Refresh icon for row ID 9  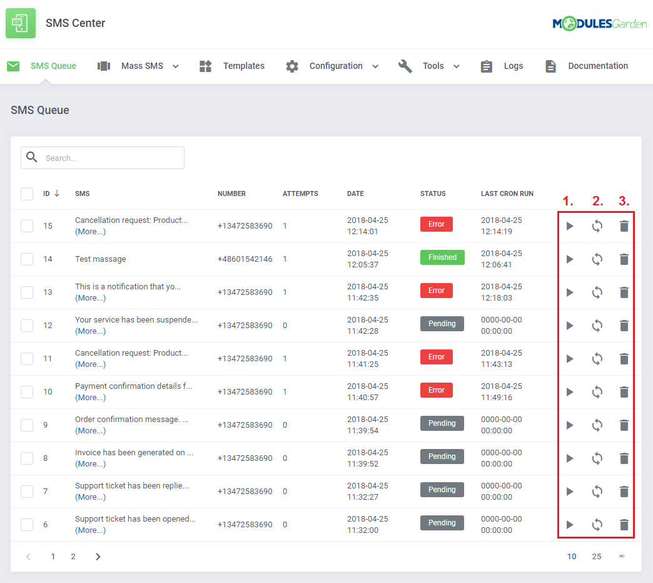point(597,425)
